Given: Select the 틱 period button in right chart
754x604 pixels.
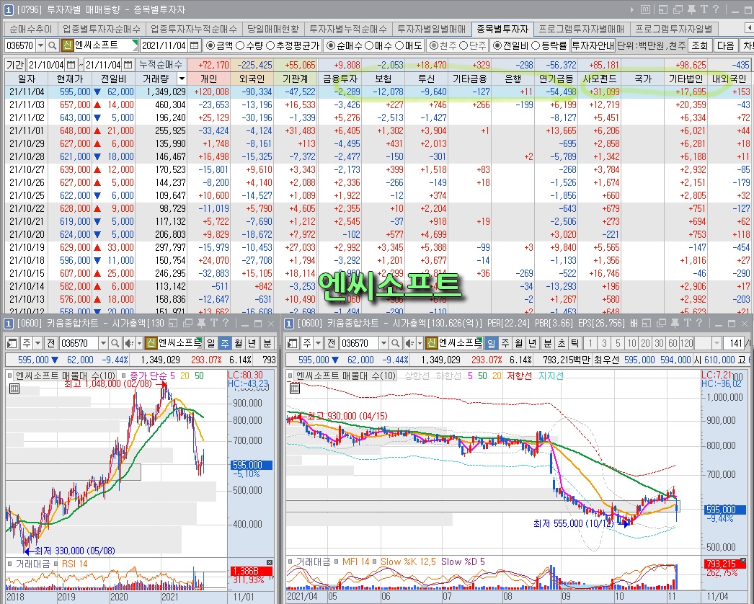Looking at the screenshot, I should pyautogui.click(x=575, y=343).
